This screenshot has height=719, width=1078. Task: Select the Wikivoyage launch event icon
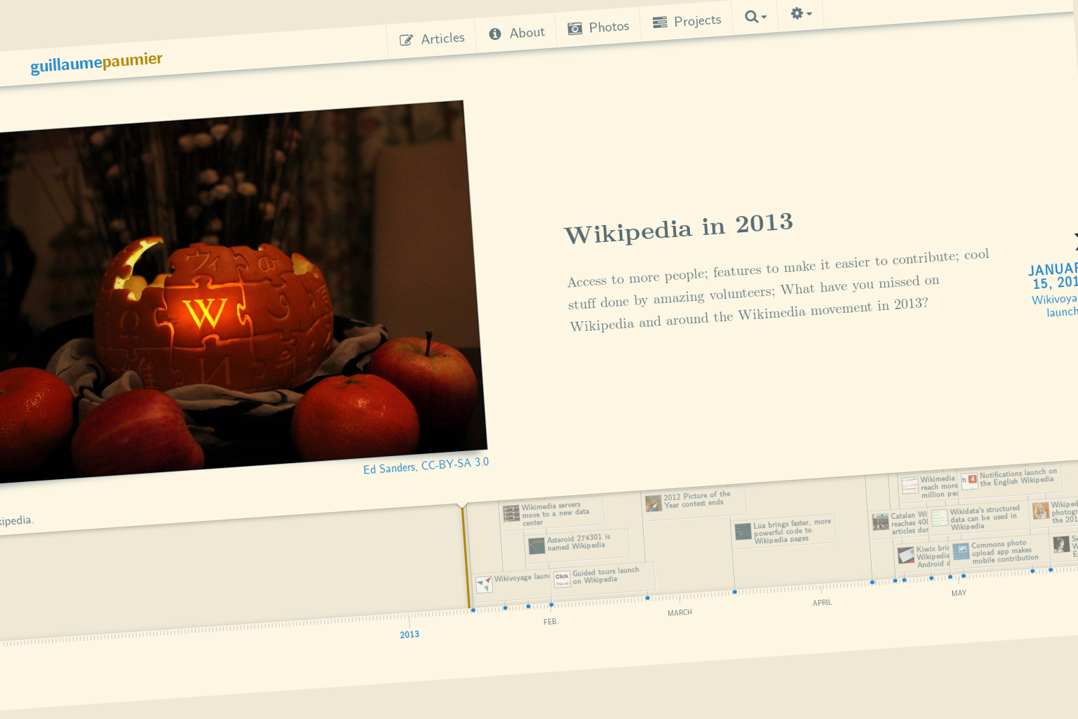tap(484, 583)
